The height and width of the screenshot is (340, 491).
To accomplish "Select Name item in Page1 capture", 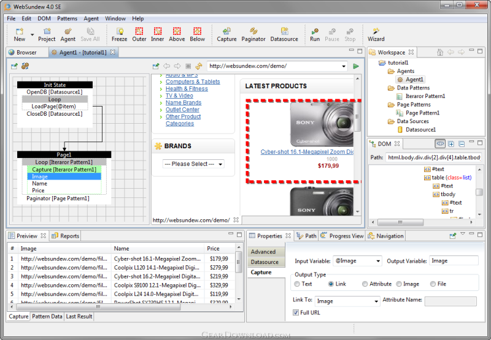I will [39, 184].
